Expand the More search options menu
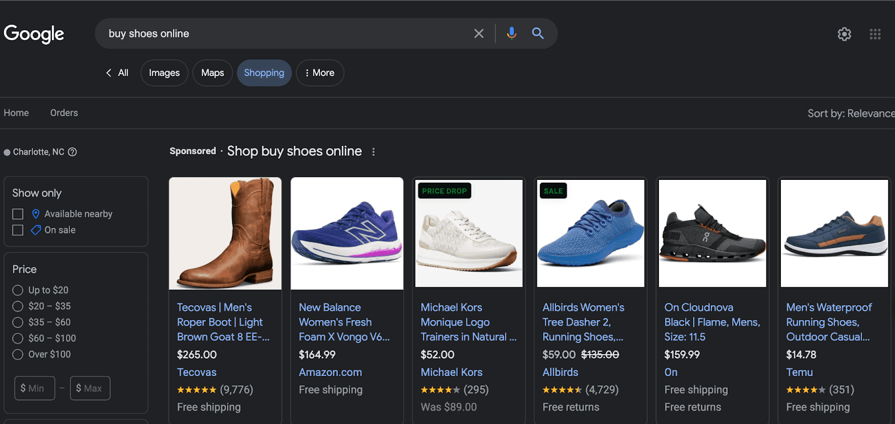The width and height of the screenshot is (895, 424). (x=320, y=73)
